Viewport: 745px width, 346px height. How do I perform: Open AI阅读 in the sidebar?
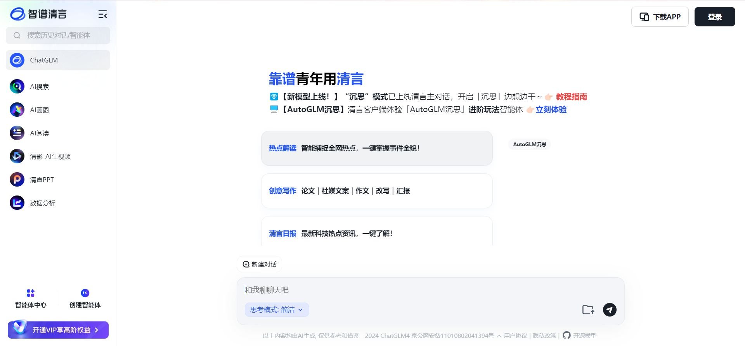58,133
